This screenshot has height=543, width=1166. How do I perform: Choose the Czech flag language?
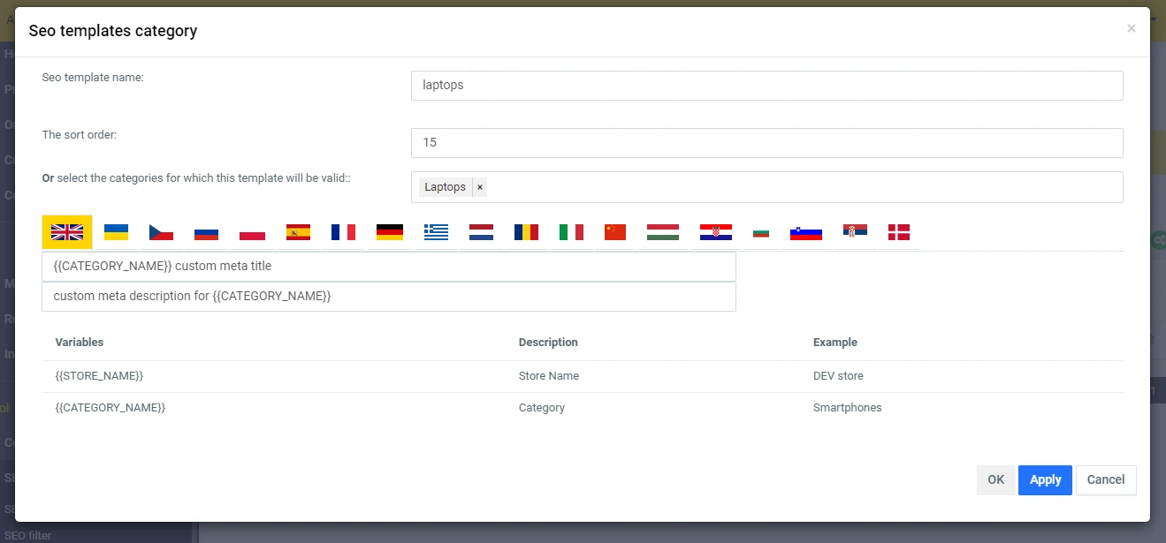pos(161,232)
